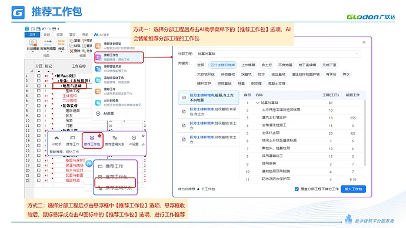The image size is (406, 228).
Task: Click the pin icon on floating toolbar
Action: click(143, 136)
